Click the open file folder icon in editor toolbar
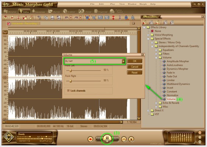The image size is (207, 147). coord(6,18)
